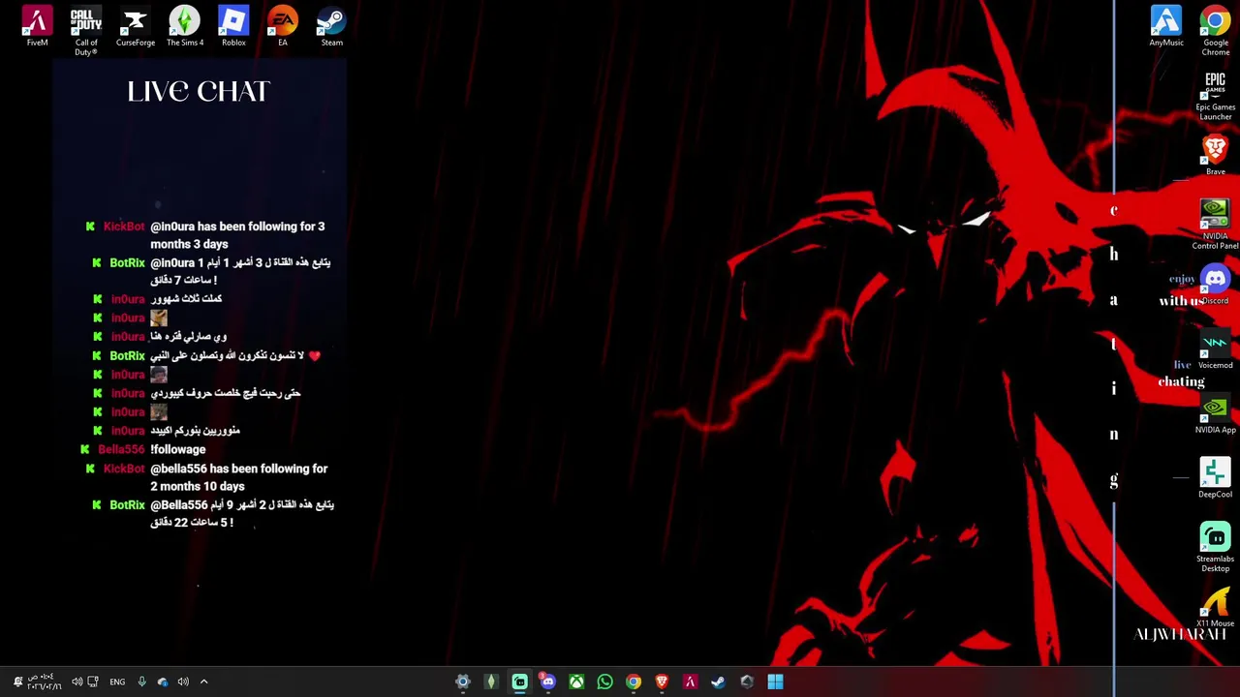The image size is (1240, 697).
Task: Switch to Streamlabs in the taskbar
Action: tap(519, 682)
